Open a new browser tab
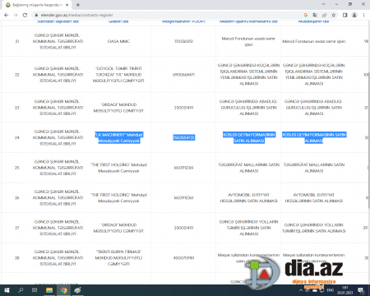Viewport: 370px width, 296px height. coord(78,5)
